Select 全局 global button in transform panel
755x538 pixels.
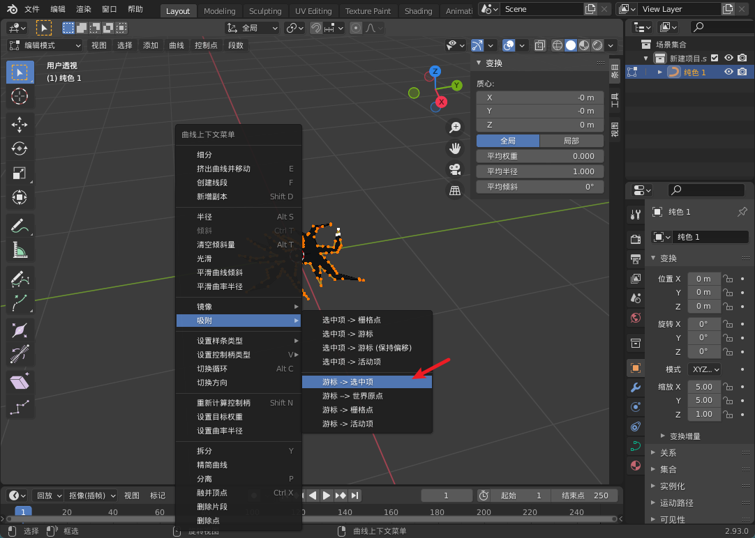508,141
